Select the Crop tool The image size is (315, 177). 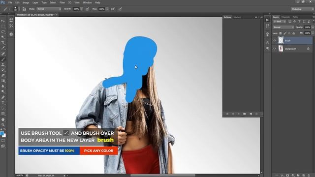click(3, 43)
